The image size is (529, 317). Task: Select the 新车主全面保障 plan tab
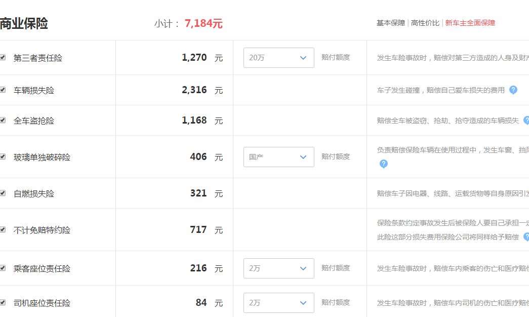[470, 23]
